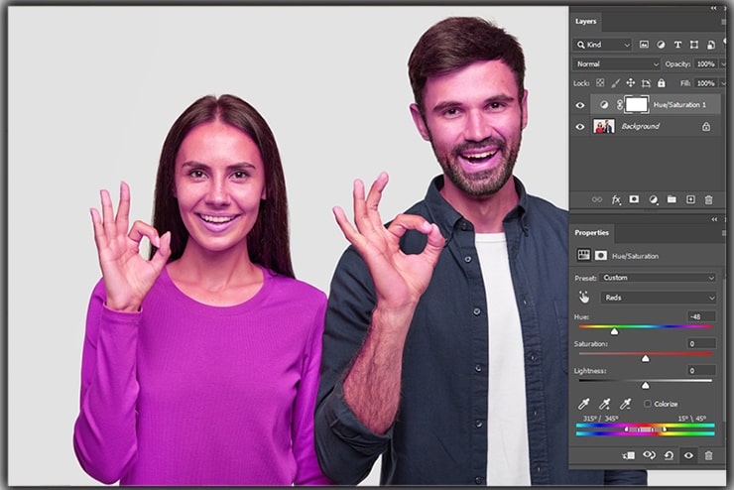Select the white layer mask thumbnail
Viewport: 734px width, 490px height.
637,105
